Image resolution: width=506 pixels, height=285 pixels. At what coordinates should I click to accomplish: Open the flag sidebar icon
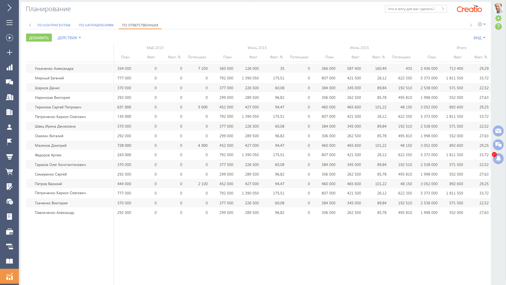pos(9,142)
